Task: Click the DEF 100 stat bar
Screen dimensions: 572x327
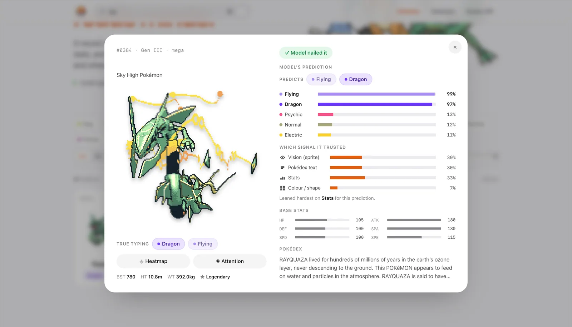Action: (x=322, y=228)
